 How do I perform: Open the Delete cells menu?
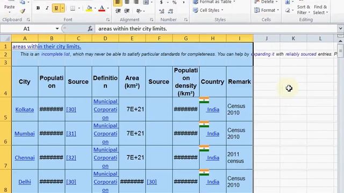(x=266, y=2)
